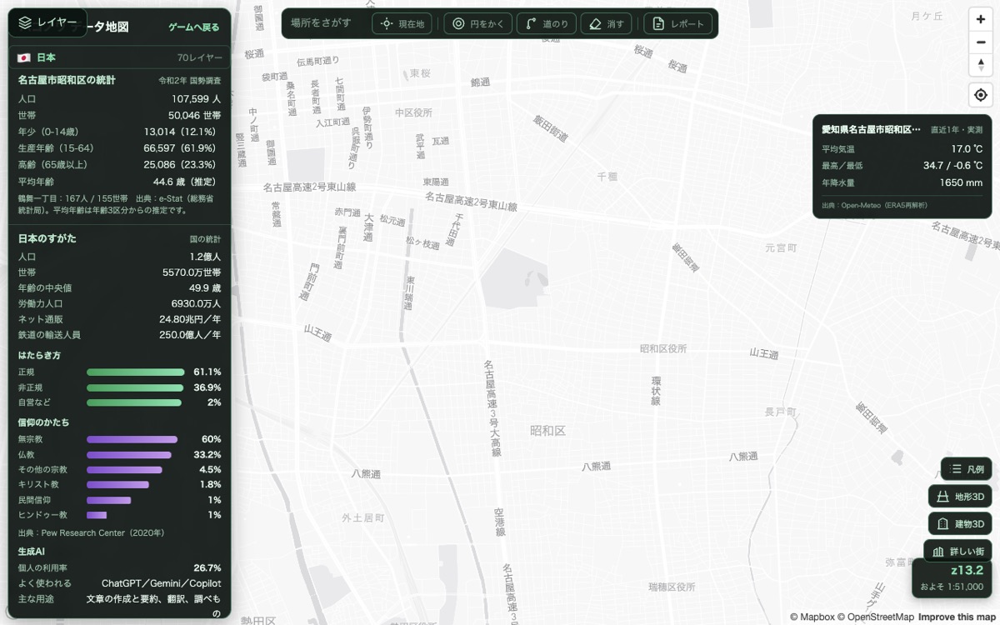
Task: Open the OpenStreetMap attribution link
Action: (875, 617)
